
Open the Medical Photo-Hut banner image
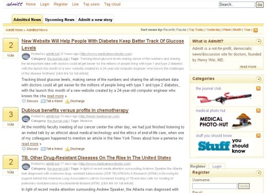pyautogui.click(x=225, y=121)
